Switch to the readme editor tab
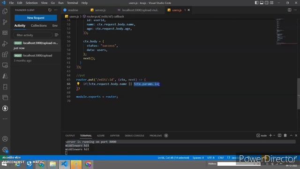 coord(73,10)
